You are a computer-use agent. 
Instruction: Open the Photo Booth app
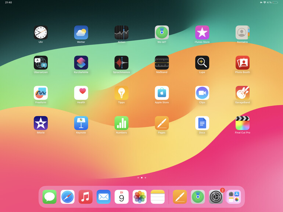coord(243,62)
